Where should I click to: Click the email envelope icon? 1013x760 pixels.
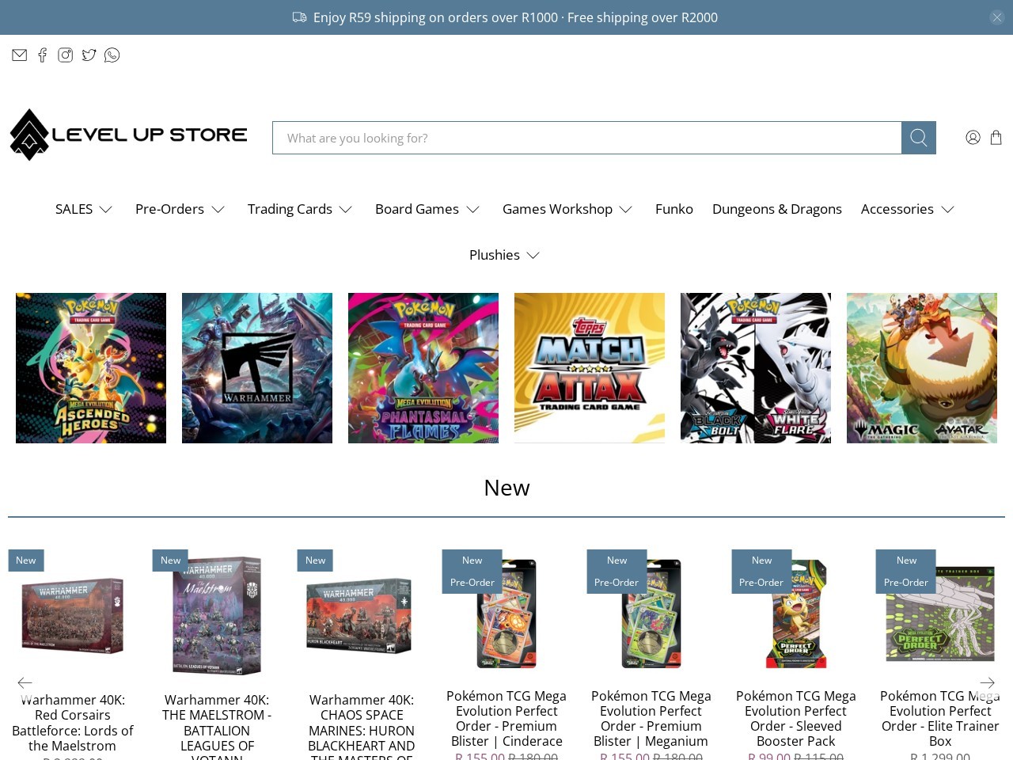20,55
